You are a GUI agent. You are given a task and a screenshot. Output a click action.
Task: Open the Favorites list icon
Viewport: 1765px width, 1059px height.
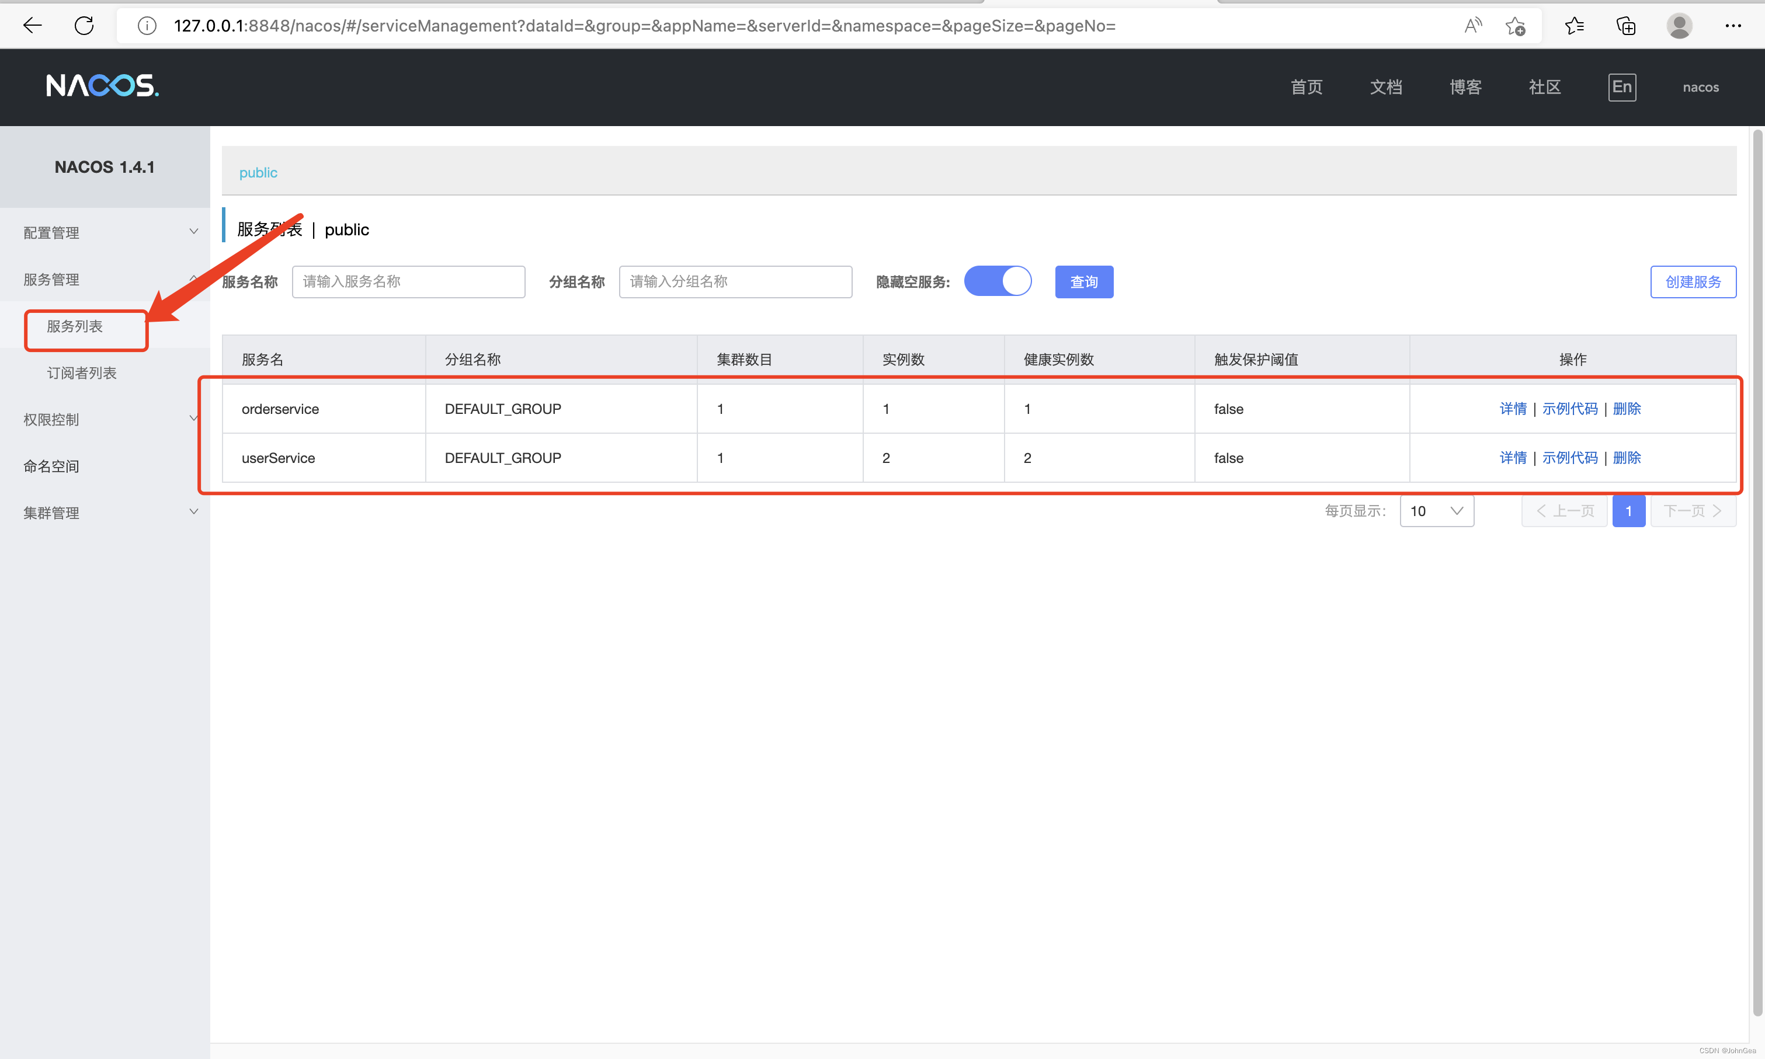click(x=1574, y=26)
